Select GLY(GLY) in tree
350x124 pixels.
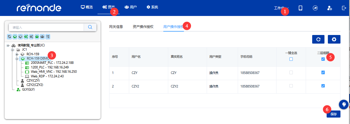(29, 90)
